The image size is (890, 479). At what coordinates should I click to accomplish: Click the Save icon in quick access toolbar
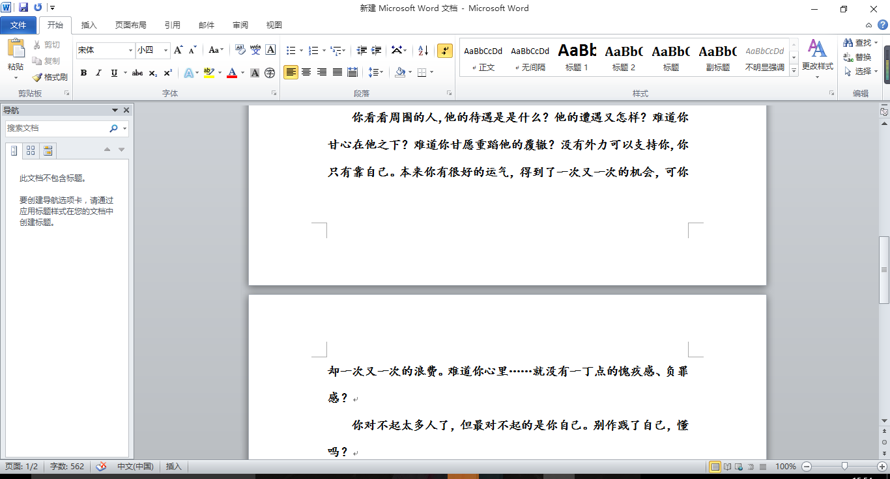(x=23, y=8)
